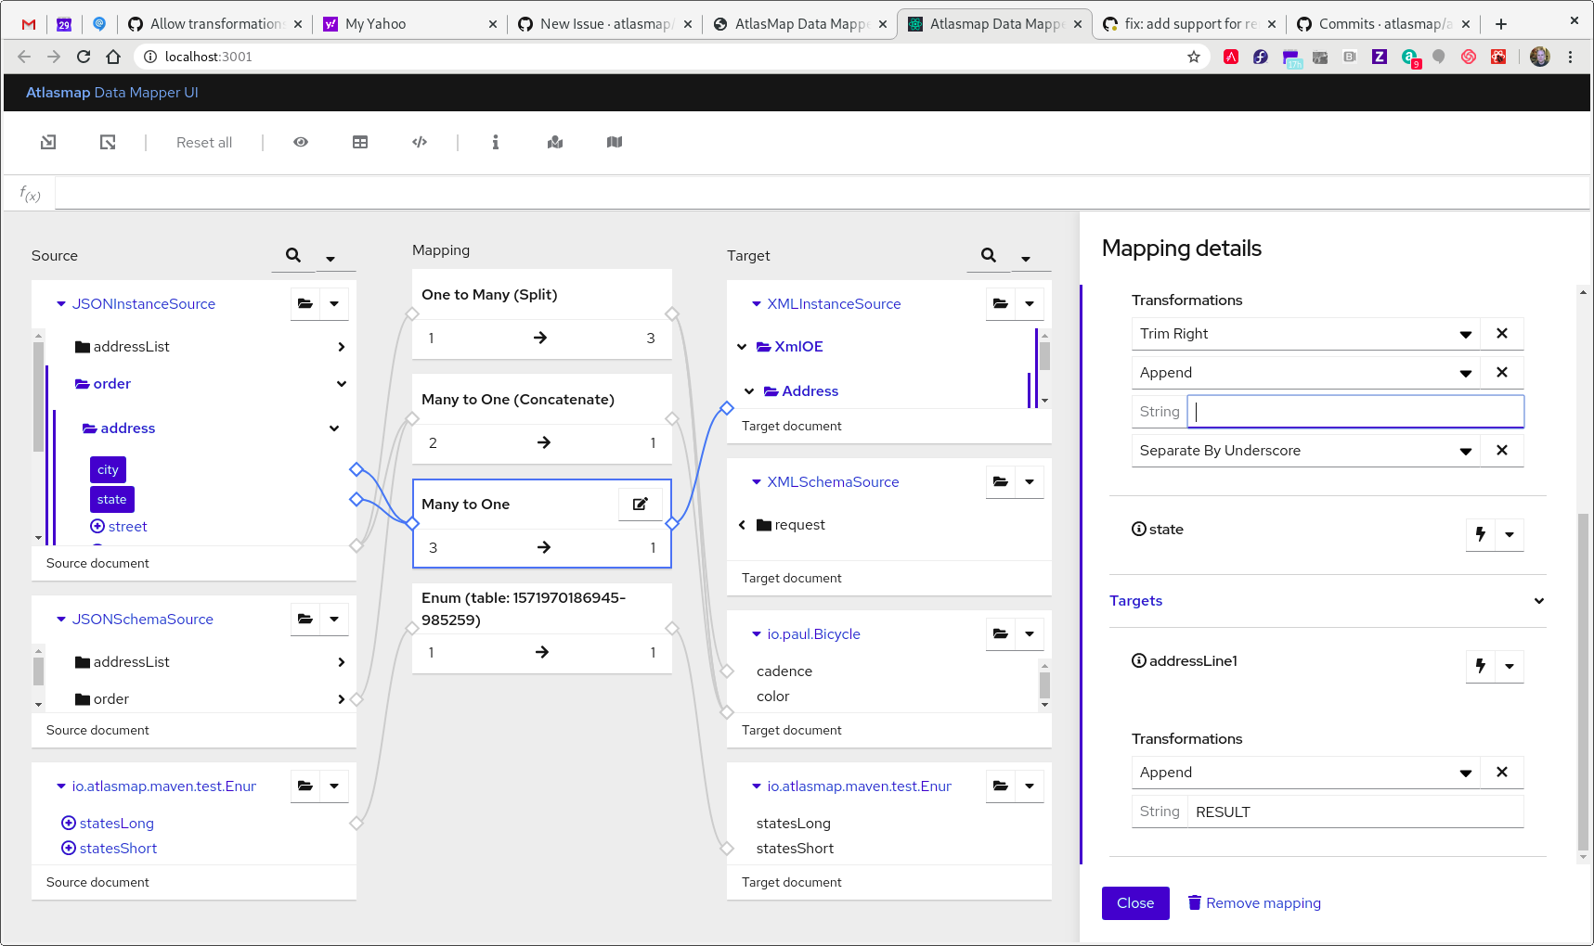Collapse the Targets section

(x=1539, y=600)
